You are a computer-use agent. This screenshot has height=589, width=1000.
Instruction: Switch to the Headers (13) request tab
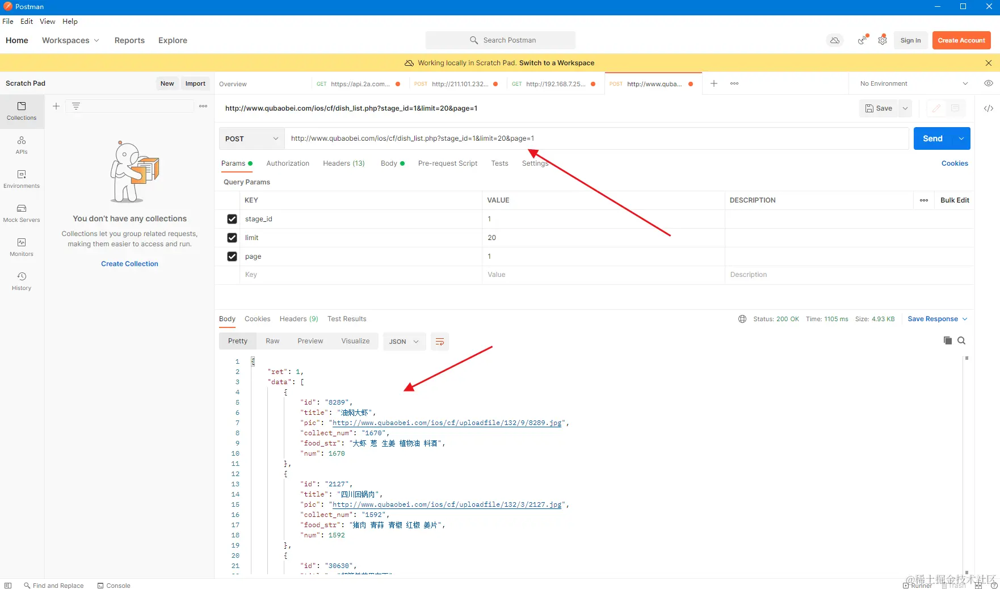(344, 163)
